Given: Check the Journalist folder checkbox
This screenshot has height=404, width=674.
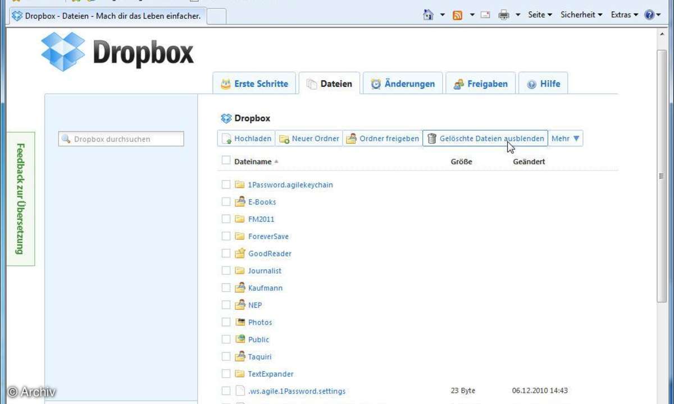Looking at the screenshot, I should click(x=226, y=270).
